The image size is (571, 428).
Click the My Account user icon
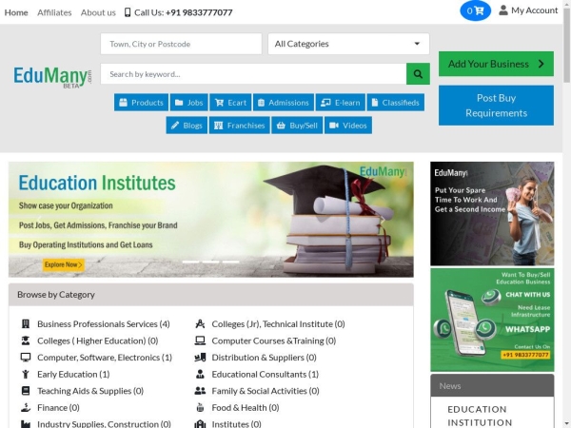click(502, 10)
